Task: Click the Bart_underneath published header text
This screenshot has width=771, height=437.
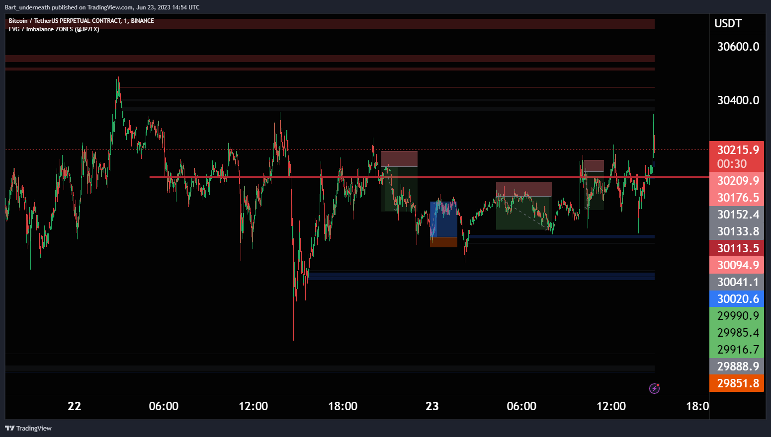Action: (102, 7)
